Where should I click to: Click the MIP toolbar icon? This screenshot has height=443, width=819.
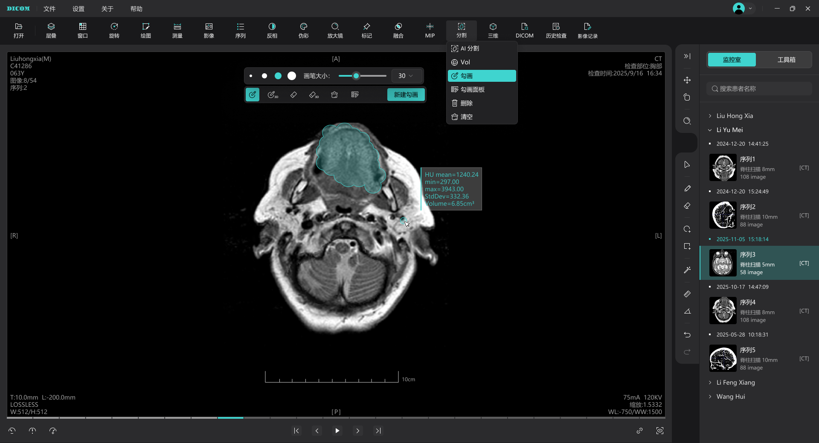point(430,30)
